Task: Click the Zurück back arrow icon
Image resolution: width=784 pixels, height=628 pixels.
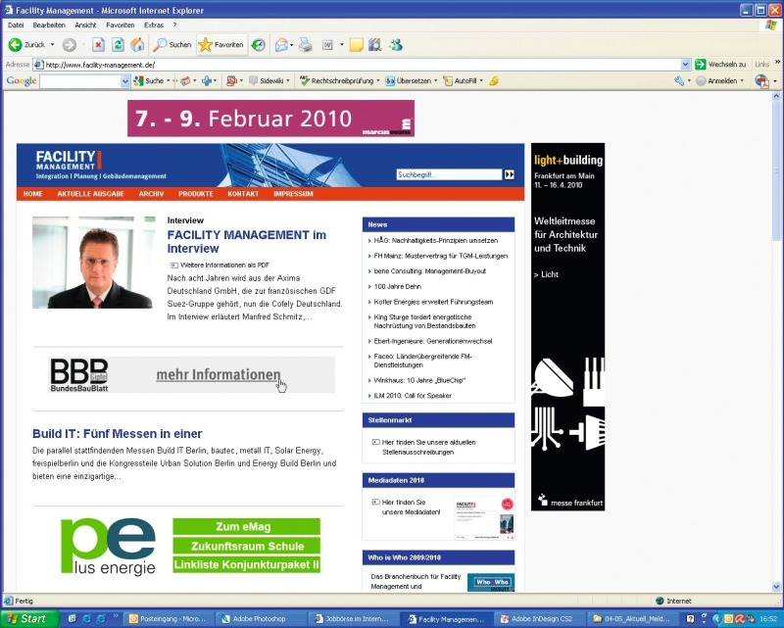Action: pos(15,45)
